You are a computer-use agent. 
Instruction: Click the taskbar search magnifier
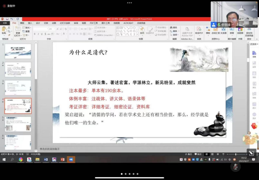(x=12, y=159)
